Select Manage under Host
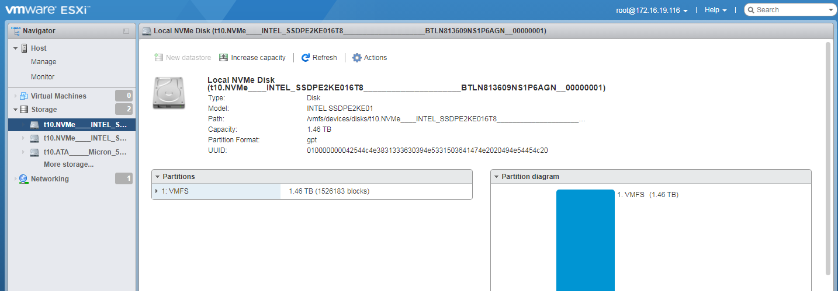This screenshot has width=838, height=291. (44, 62)
